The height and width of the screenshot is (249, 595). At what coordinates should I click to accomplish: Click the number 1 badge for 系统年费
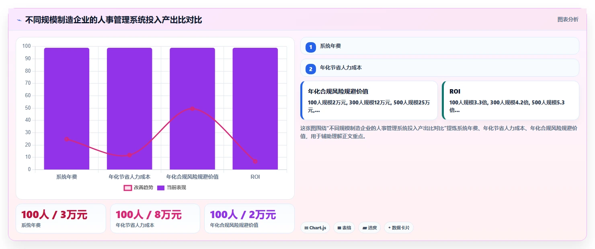click(311, 47)
